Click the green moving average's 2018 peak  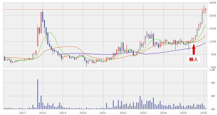click(x=49, y=33)
